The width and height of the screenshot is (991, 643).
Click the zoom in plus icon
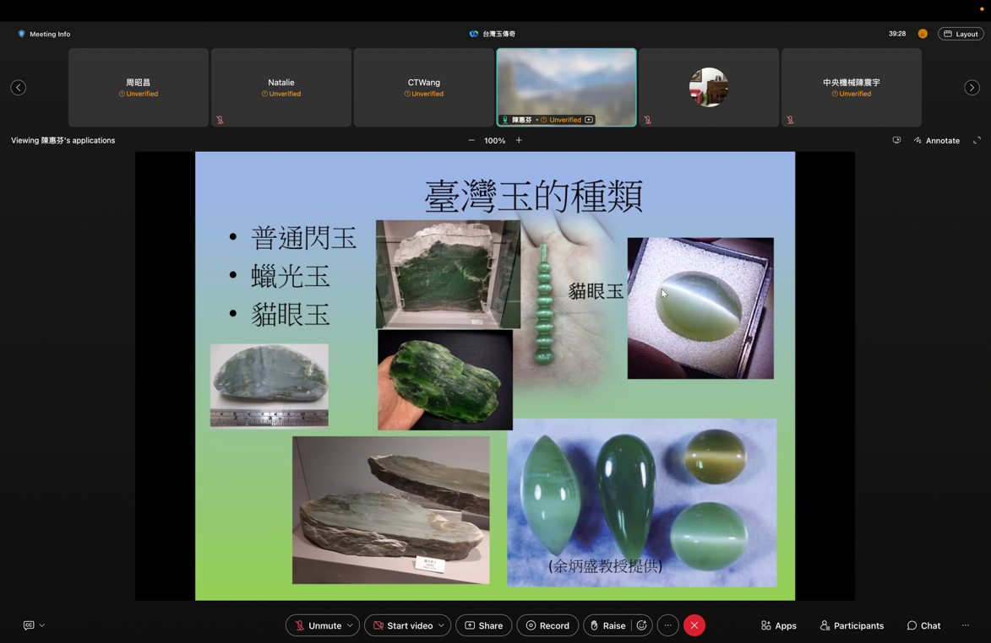coord(519,141)
